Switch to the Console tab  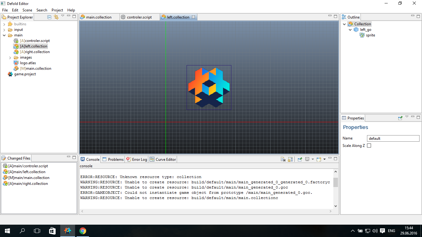click(x=90, y=159)
